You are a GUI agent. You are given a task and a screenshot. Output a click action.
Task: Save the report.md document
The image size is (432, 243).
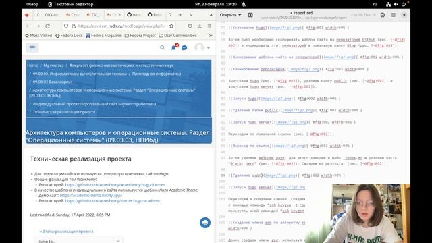[x=383, y=15]
